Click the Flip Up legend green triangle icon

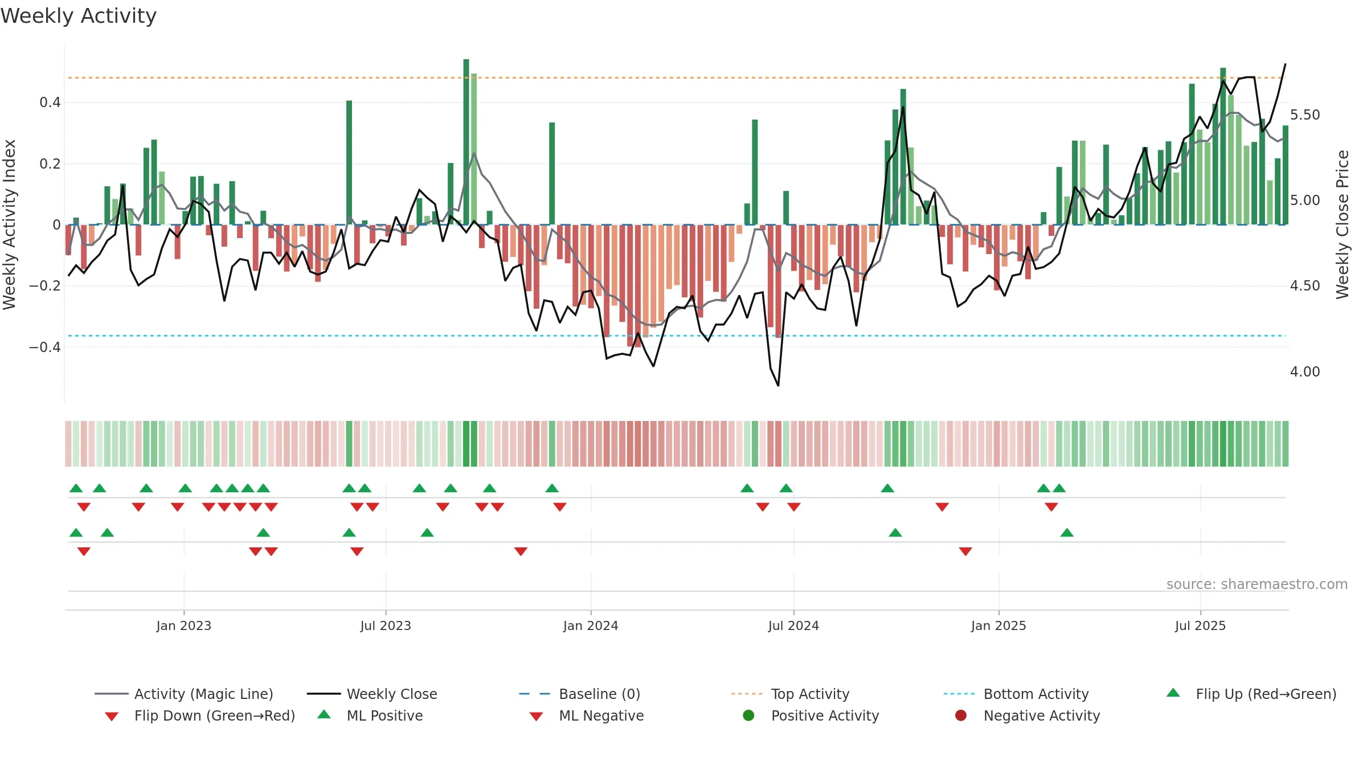coord(1173,693)
